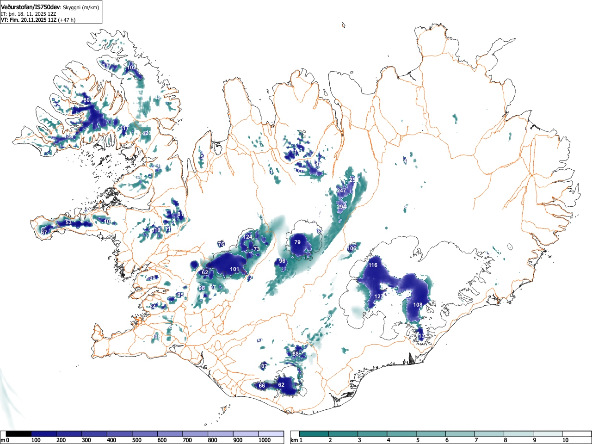Click the map value label '108'
Image resolution: width=592 pixels, height=444 pixels.
pos(418,305)
